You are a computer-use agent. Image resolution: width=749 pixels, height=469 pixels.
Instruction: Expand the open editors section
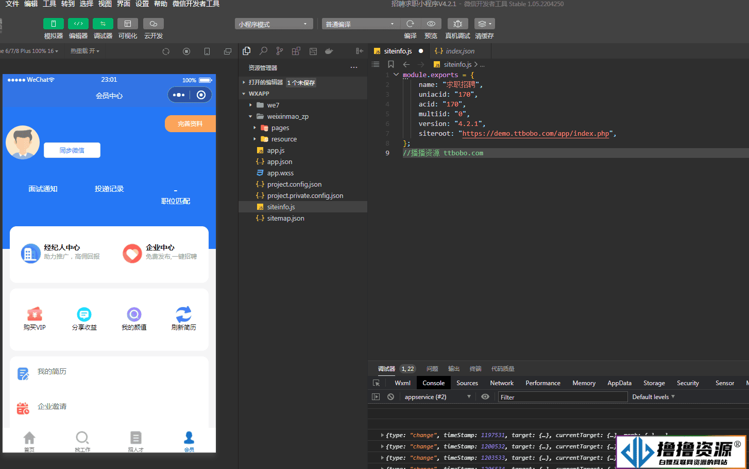click(x=303, y=82)
